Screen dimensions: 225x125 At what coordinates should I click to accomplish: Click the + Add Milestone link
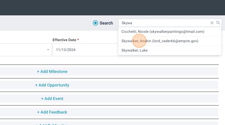52,71
